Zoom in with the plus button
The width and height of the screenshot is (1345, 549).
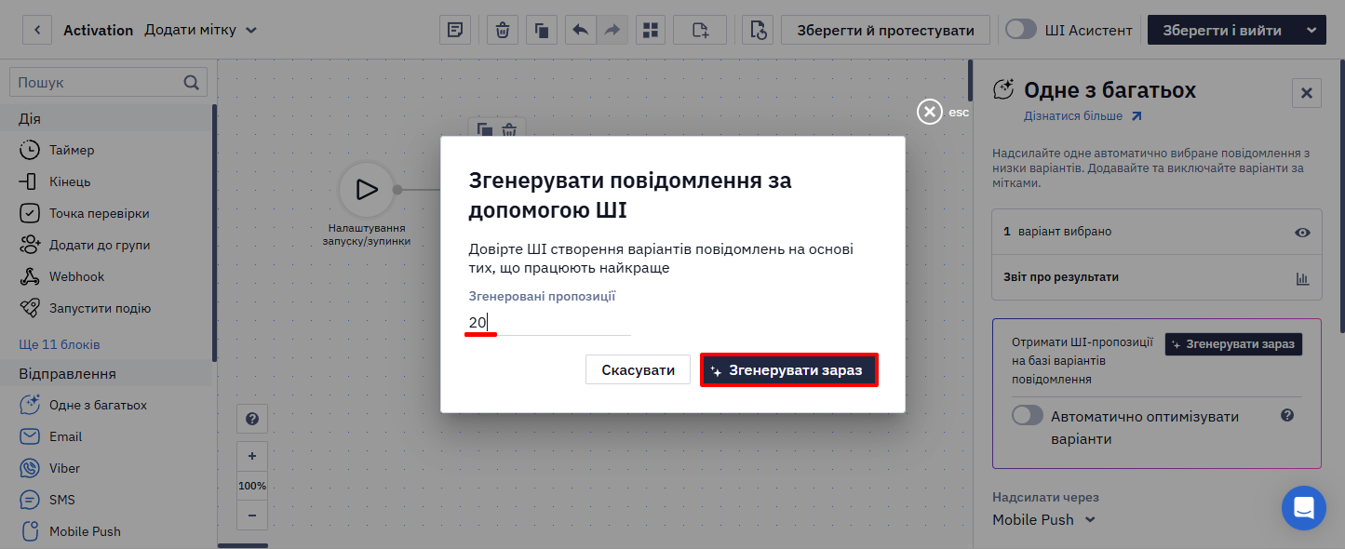252,457
